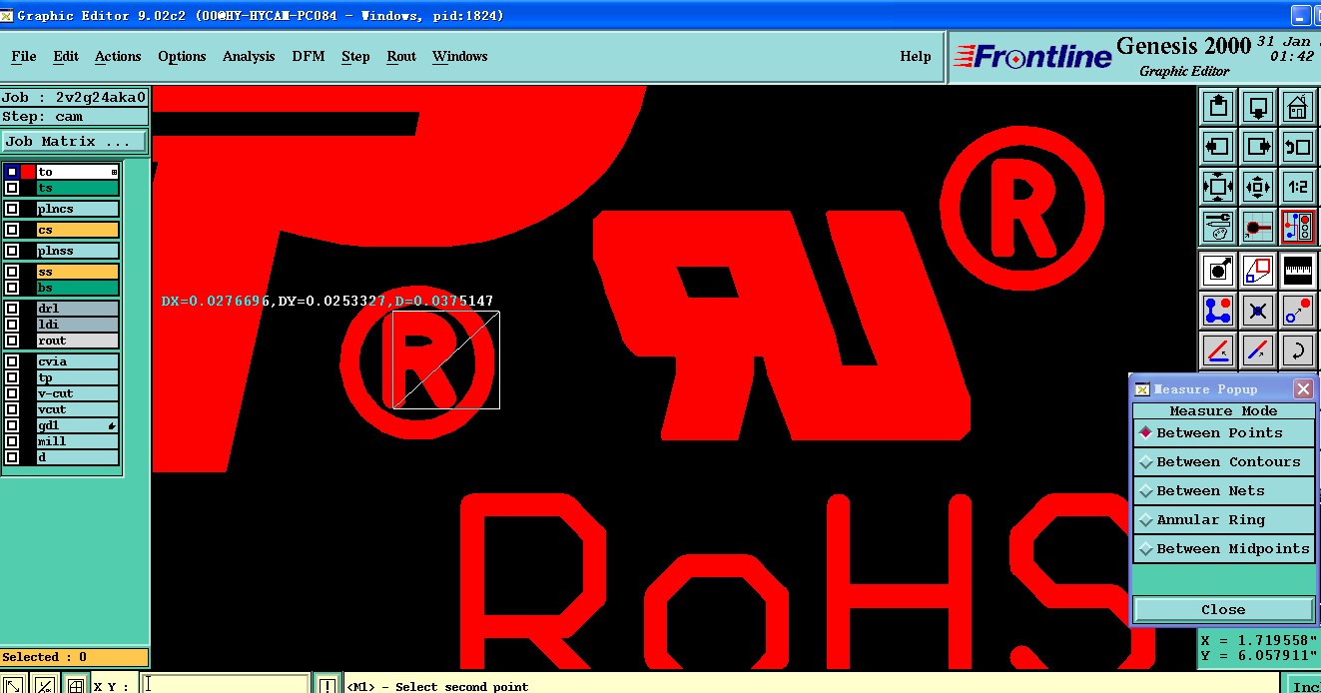1321x693 pixels.
Task: Open the Analysis menu
Action: [249, 56]
